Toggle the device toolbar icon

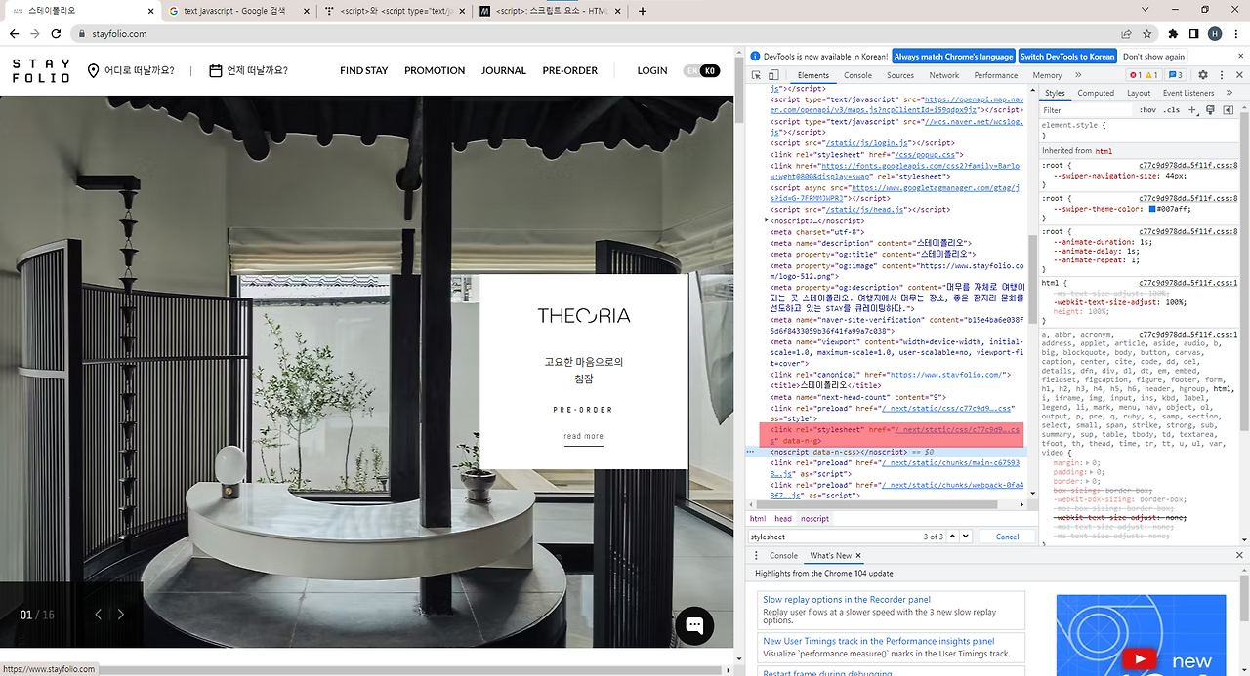773,75
